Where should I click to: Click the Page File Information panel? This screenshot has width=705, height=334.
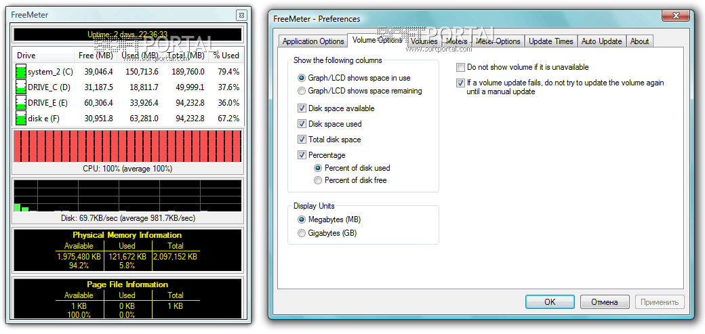(x=127, y=298)
